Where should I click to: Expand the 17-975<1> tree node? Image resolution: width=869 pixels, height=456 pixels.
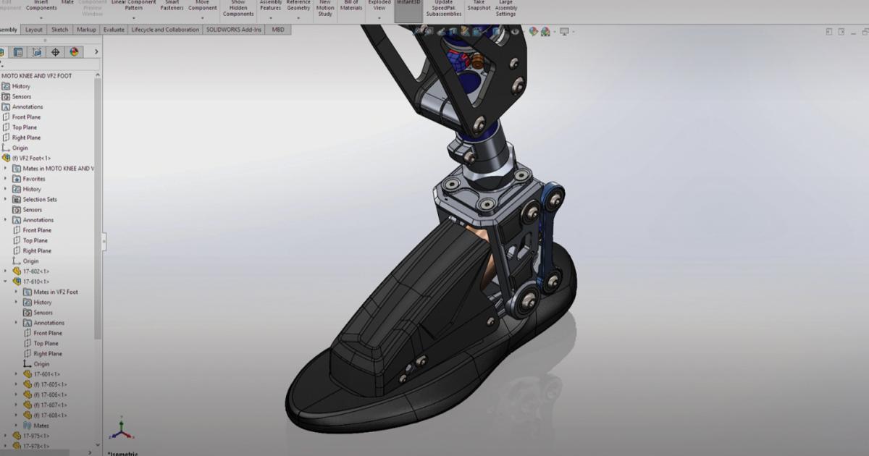pos(6,436)
